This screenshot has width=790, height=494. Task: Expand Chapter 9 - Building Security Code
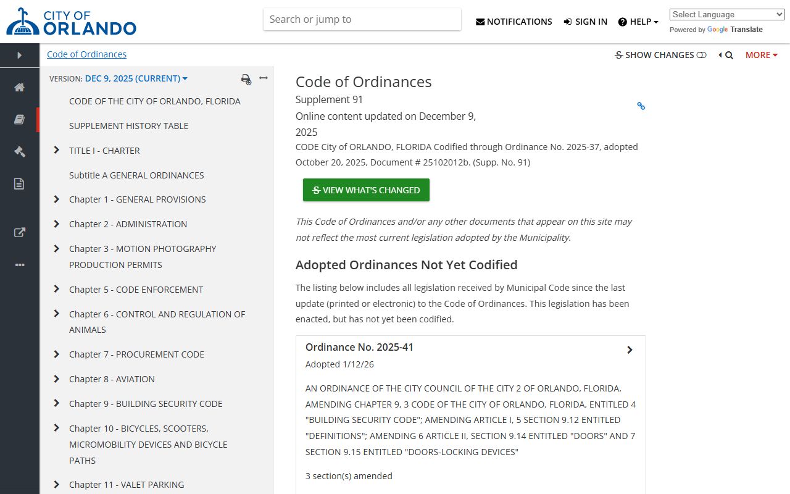57,403
